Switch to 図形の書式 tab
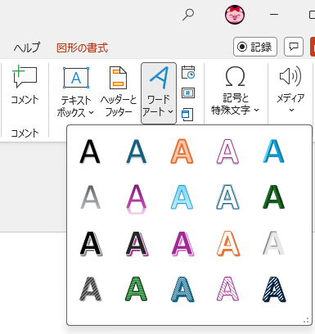This screenshot has width=315, height=334. (82, 48)
